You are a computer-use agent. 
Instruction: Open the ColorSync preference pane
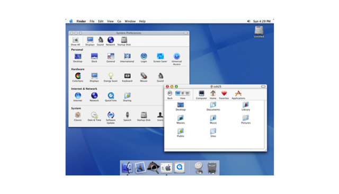point(78,77)
